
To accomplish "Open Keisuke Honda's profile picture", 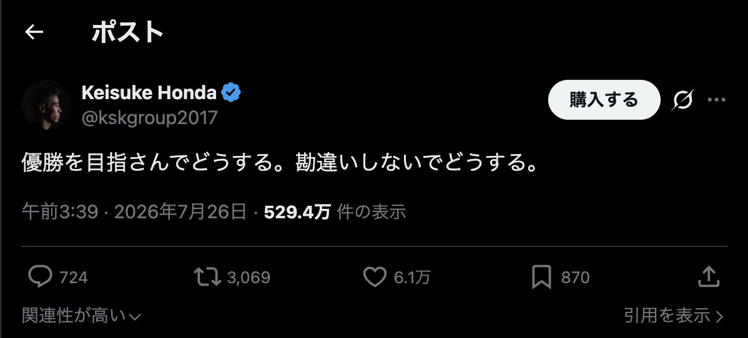I will tap(46, 105).
